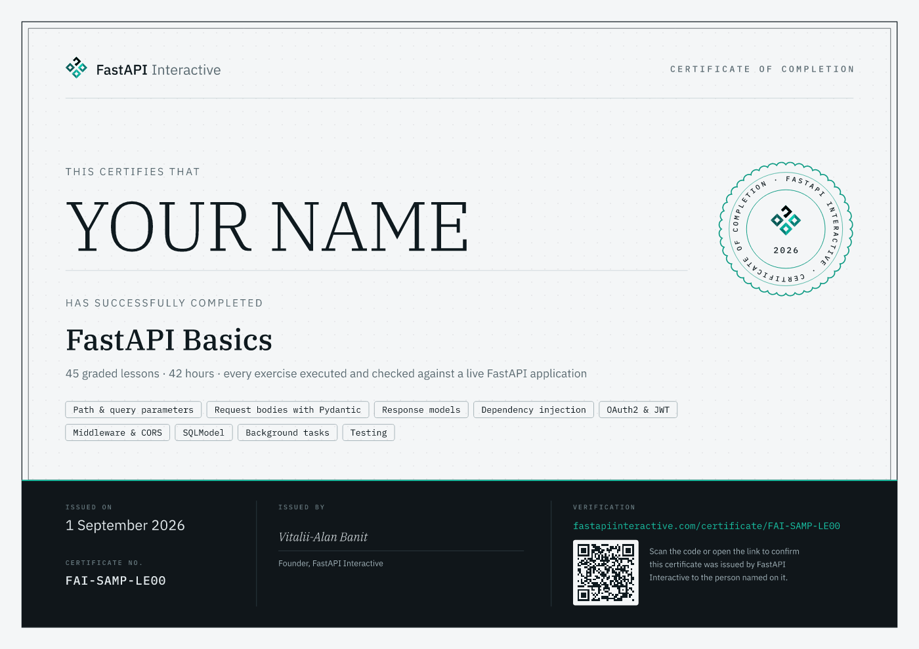Click the circular 2026 completion seal

pyautogui.click(x=786, y=229)
